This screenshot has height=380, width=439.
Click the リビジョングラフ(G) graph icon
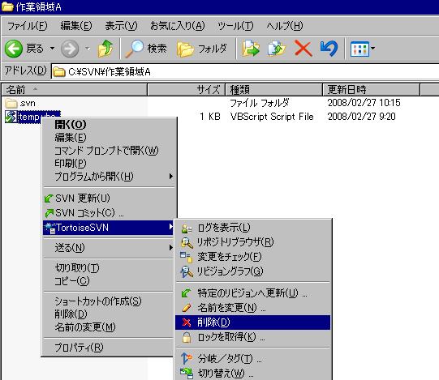tap(187, 271)
